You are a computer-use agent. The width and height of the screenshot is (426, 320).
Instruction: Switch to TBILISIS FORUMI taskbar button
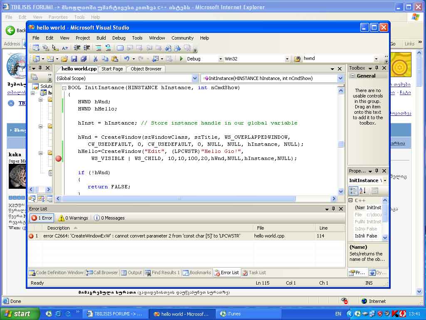pos(115,314)
